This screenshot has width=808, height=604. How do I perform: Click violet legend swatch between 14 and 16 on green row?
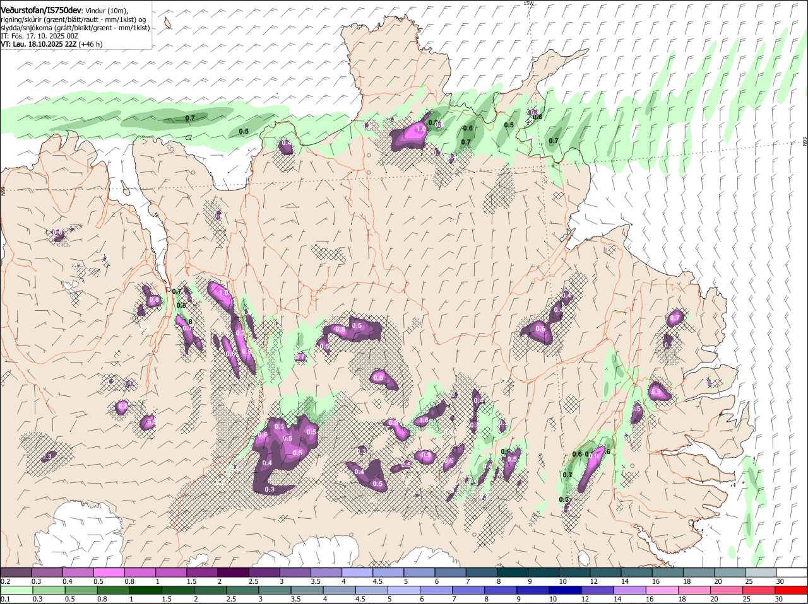tap(630, 590)
